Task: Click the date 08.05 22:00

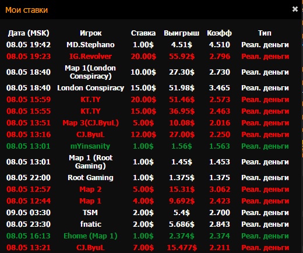Action: 29,178
